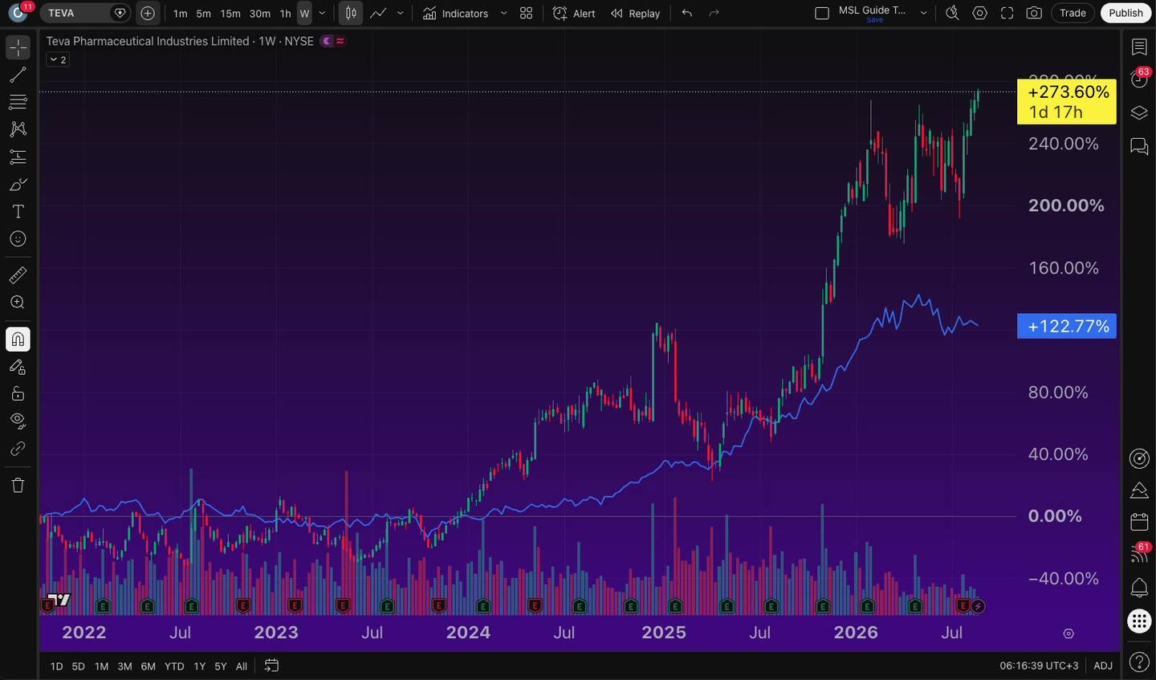
Task: Switch to the 30m timeframe
Action: pyautogui.click(x=260, y=14)
